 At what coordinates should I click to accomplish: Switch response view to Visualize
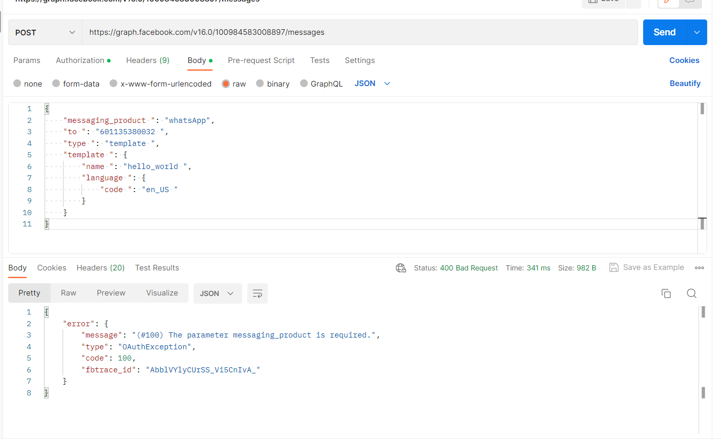point(162,293)
